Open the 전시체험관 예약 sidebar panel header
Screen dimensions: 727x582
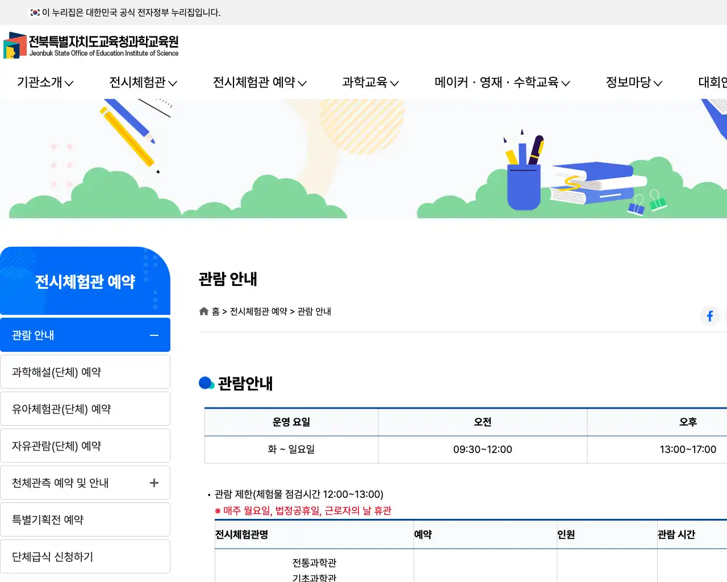(85, 281)
